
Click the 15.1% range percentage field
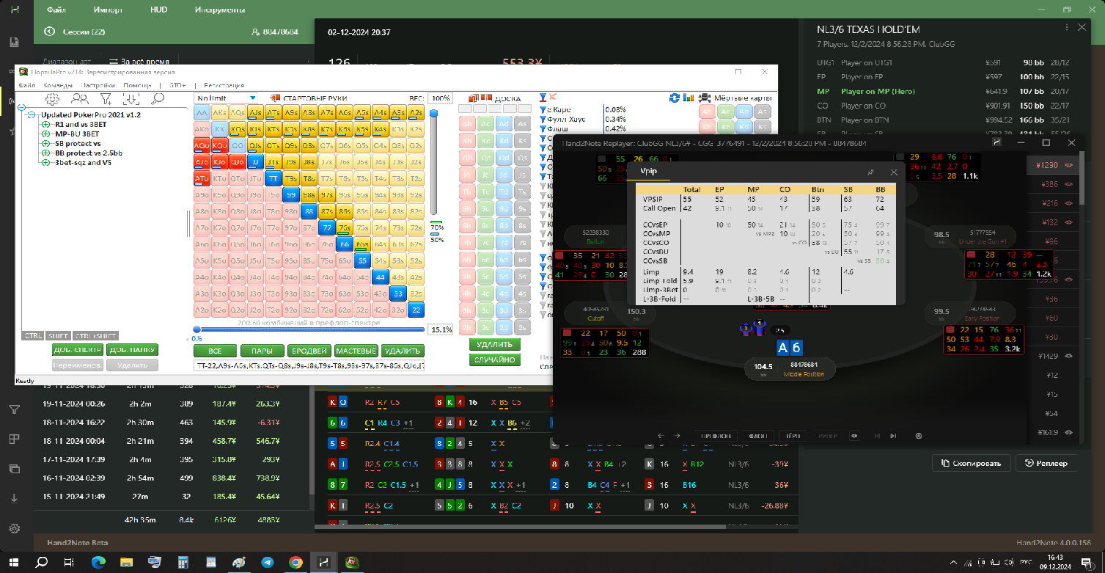(440, 329)
